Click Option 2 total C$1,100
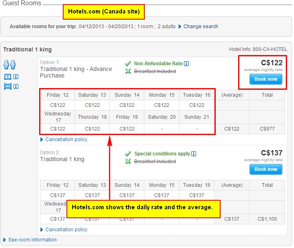294x248 pixels. [x=267, y=219]
